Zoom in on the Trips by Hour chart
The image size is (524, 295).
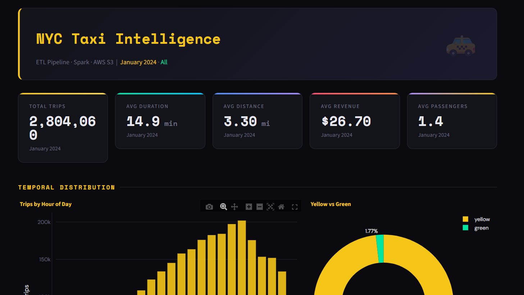click(249, 207)
